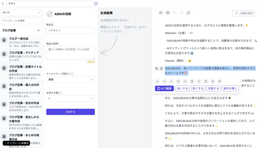The width and height of the screenshot is (259, 148).
Task: Toggle underline formatting
Action: (206, 81)
